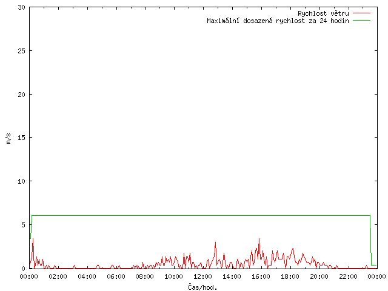
Task: Click the x-axis tick label 08:00
Action: coord(145,276)
